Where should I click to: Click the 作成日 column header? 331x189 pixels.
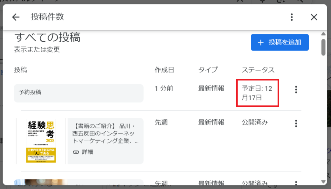164,70
